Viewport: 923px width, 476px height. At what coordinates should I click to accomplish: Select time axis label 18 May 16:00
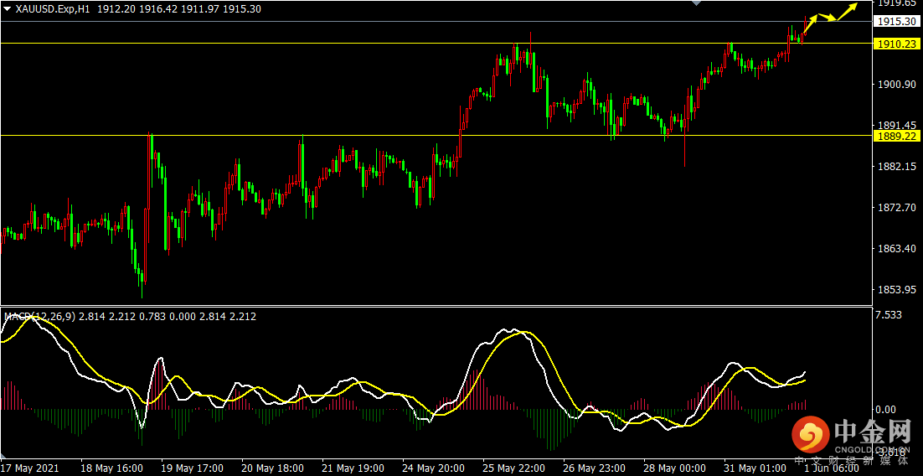(111, 468)
